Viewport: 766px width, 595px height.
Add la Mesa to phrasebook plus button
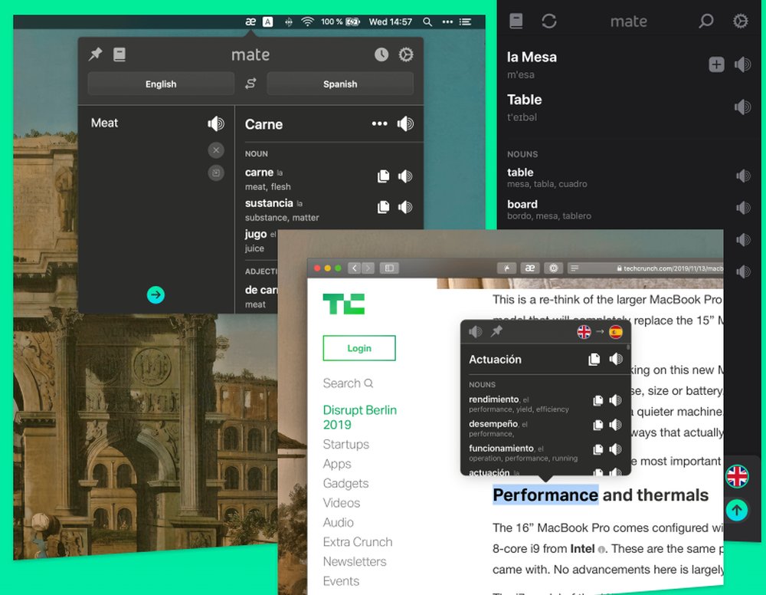tap(717, 64)
